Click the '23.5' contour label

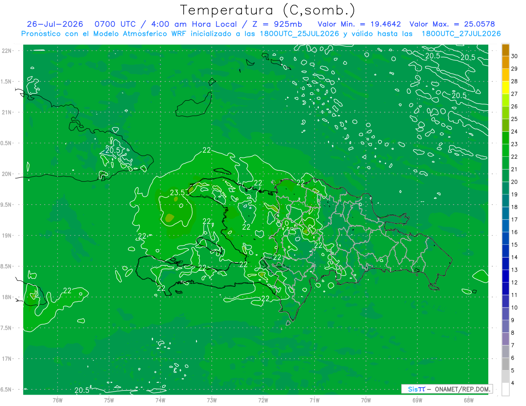[x=177, y=193]
